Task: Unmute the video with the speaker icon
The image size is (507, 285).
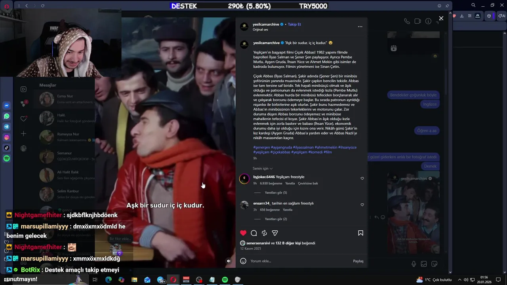Action: (x=229, y=261)
